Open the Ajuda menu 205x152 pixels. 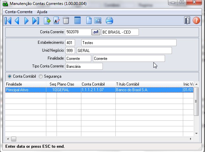tap(42, 12)
